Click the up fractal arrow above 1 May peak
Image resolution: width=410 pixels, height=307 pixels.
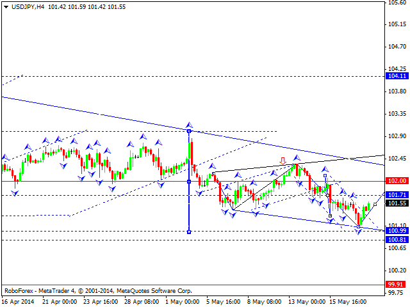pos(189,125)
